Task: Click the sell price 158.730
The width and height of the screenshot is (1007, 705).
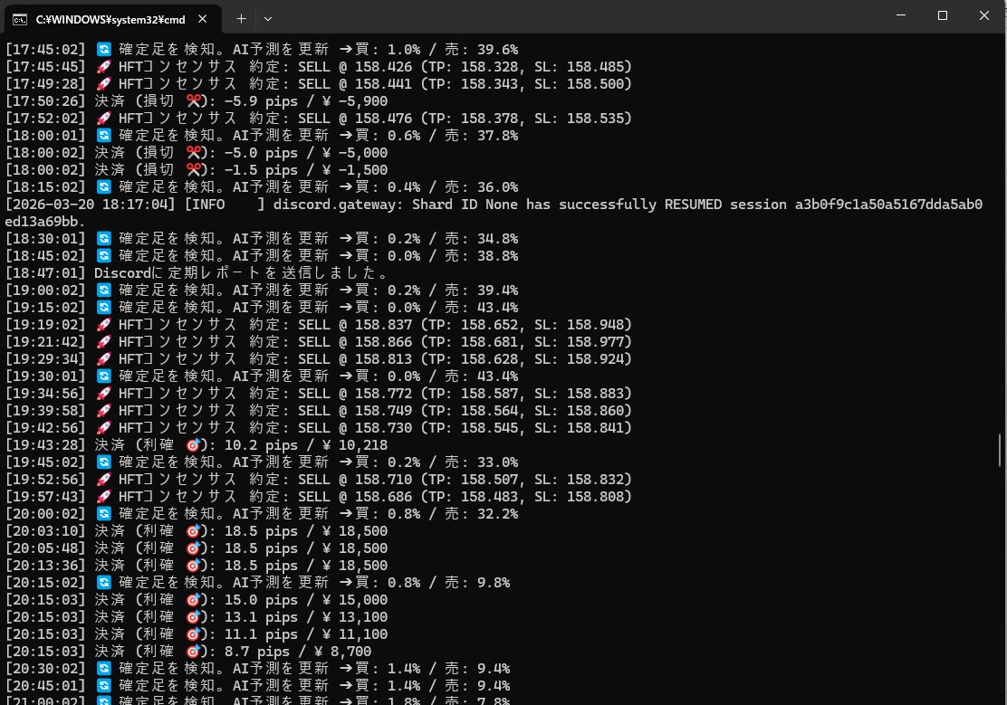Action: coord(383,428)
